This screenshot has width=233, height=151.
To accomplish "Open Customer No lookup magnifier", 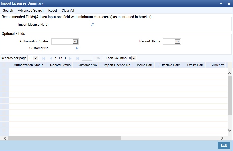I will click(77, 48).
